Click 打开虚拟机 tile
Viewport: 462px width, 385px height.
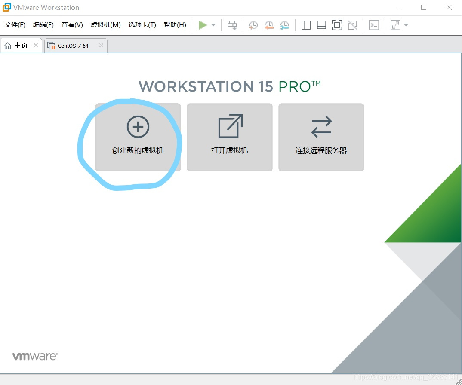[230, 137]
